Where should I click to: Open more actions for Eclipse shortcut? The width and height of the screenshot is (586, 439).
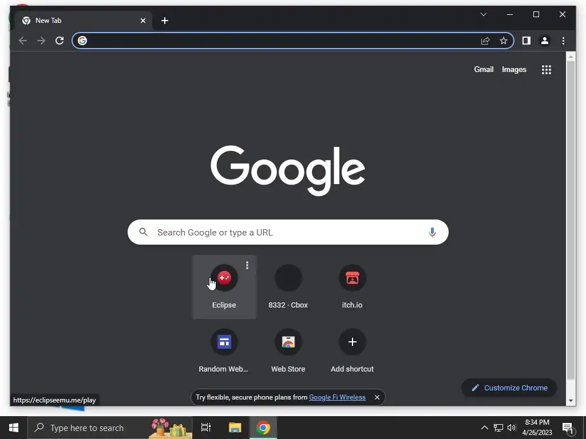coord(247,265)
